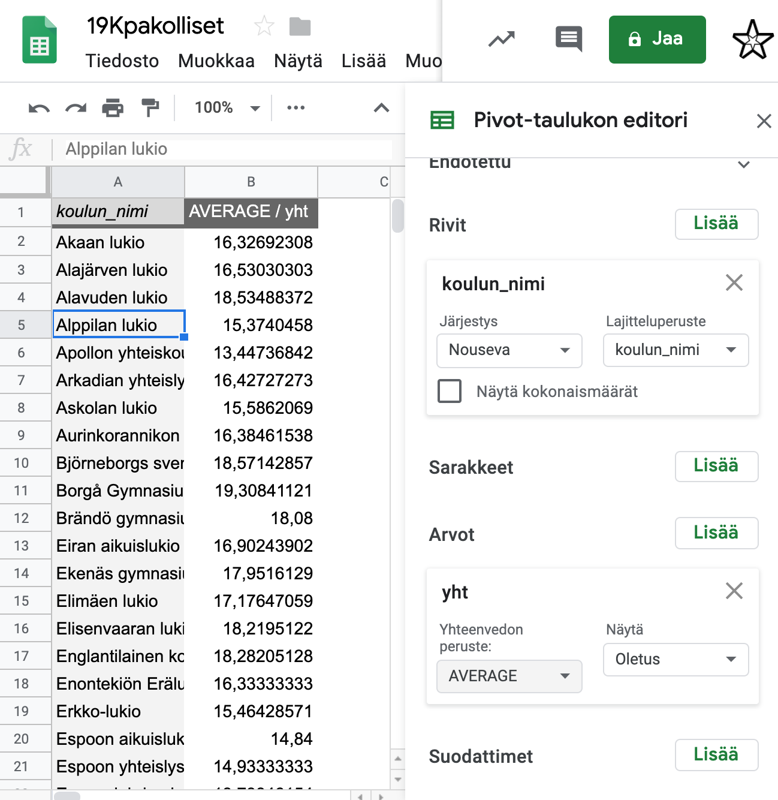The height and width of the screenshot is (800, 778).
Task: Open the Tiedosto menu
Action: click(x=122, y=61)
